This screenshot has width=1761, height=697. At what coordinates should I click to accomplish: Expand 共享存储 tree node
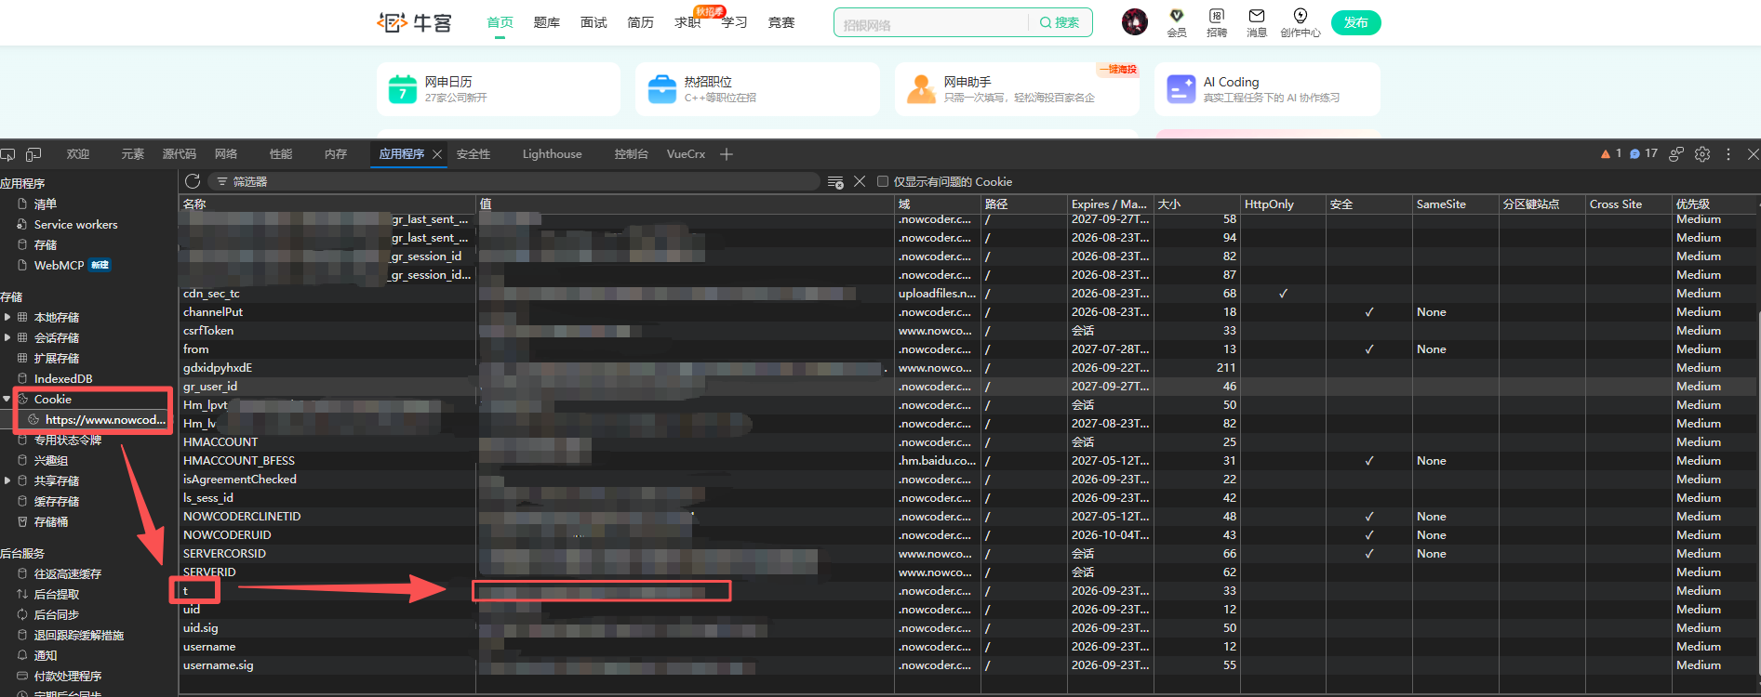(x=7, y=480)
